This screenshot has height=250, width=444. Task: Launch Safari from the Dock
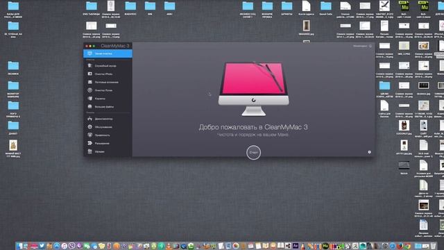pos(393,246)
